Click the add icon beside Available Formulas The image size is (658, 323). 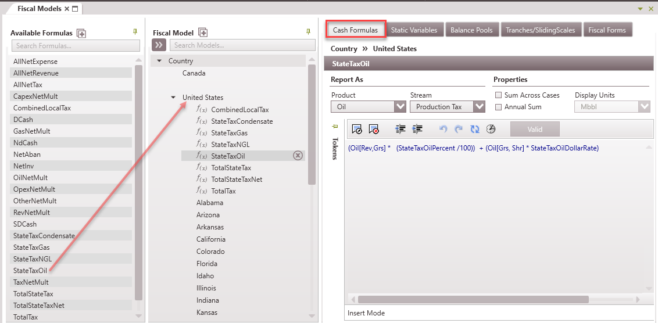point(81,34)
